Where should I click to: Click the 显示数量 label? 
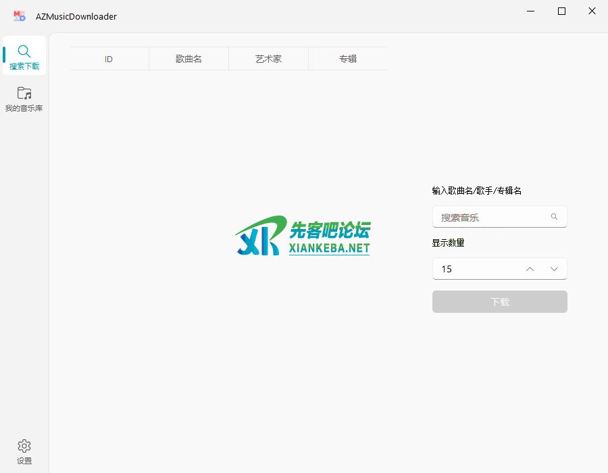449,243
